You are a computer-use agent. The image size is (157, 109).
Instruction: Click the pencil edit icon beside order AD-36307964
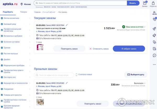[x=67, y=25]
